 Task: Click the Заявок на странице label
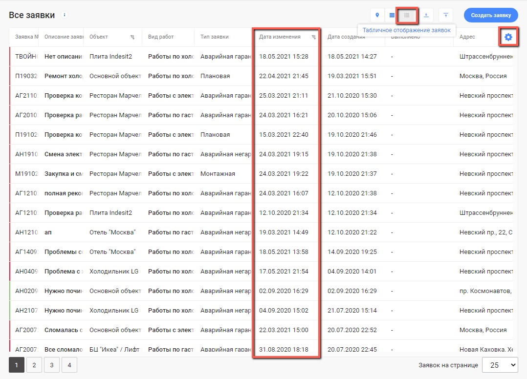[448, 365]
